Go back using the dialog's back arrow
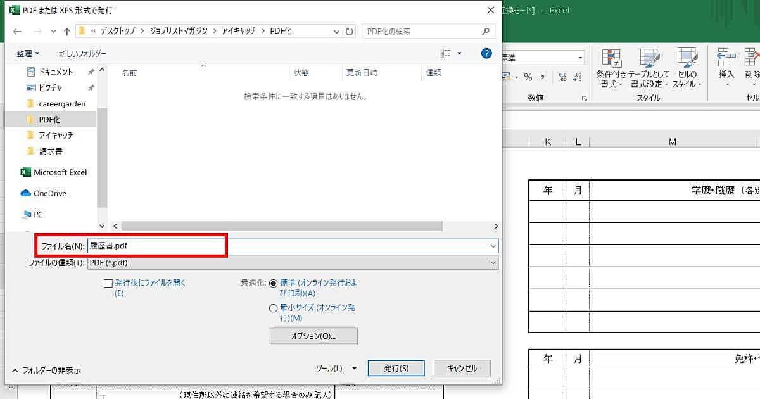Image resolution: width=760 pixels, height=399 pixels. point(17,31)
